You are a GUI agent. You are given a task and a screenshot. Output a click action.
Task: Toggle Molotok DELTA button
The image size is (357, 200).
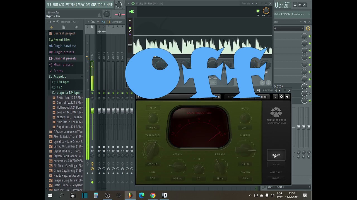[x=276, y=164]
